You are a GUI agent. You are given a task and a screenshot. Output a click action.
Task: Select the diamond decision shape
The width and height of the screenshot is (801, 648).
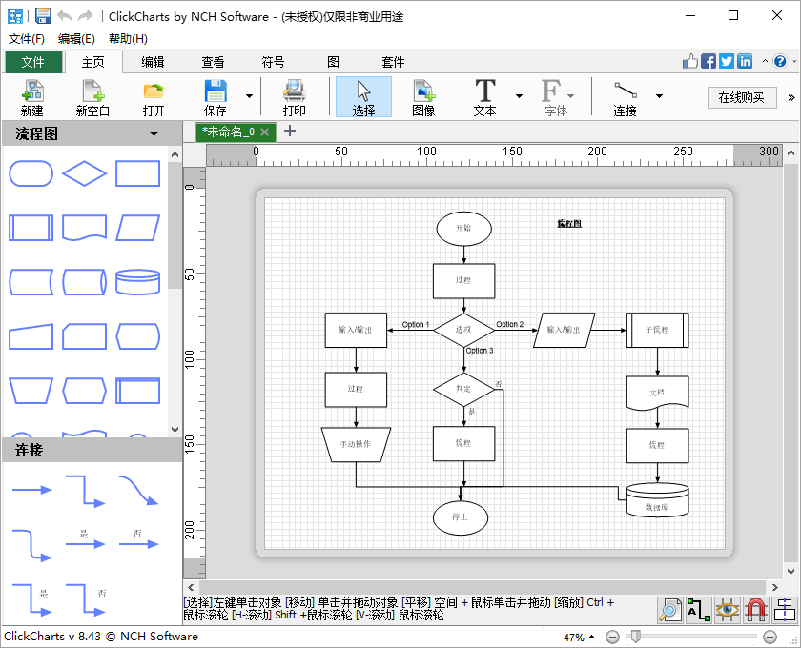coord(84,173)
